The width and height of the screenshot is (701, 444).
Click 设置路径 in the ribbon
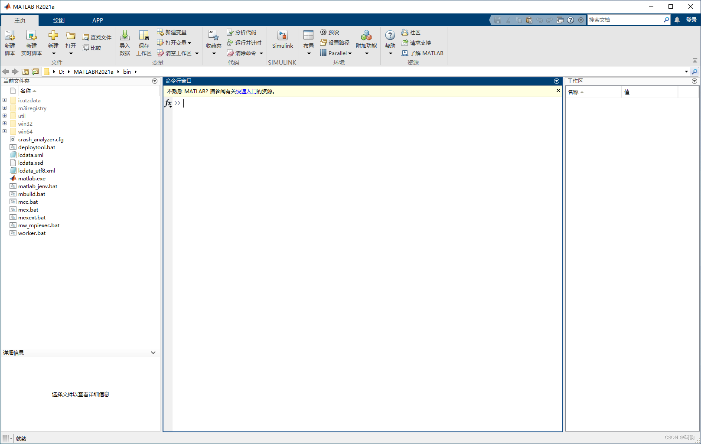point(335,42)
